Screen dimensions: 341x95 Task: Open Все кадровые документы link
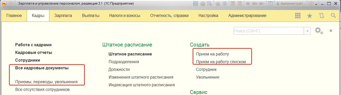click(x=42, y=68)
